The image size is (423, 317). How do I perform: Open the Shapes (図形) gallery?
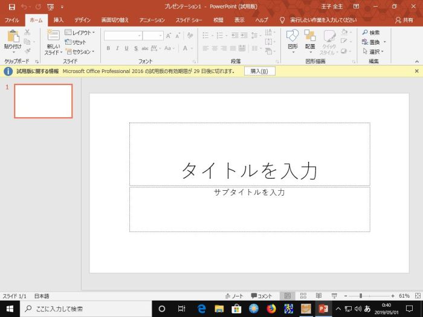[292, 36]
